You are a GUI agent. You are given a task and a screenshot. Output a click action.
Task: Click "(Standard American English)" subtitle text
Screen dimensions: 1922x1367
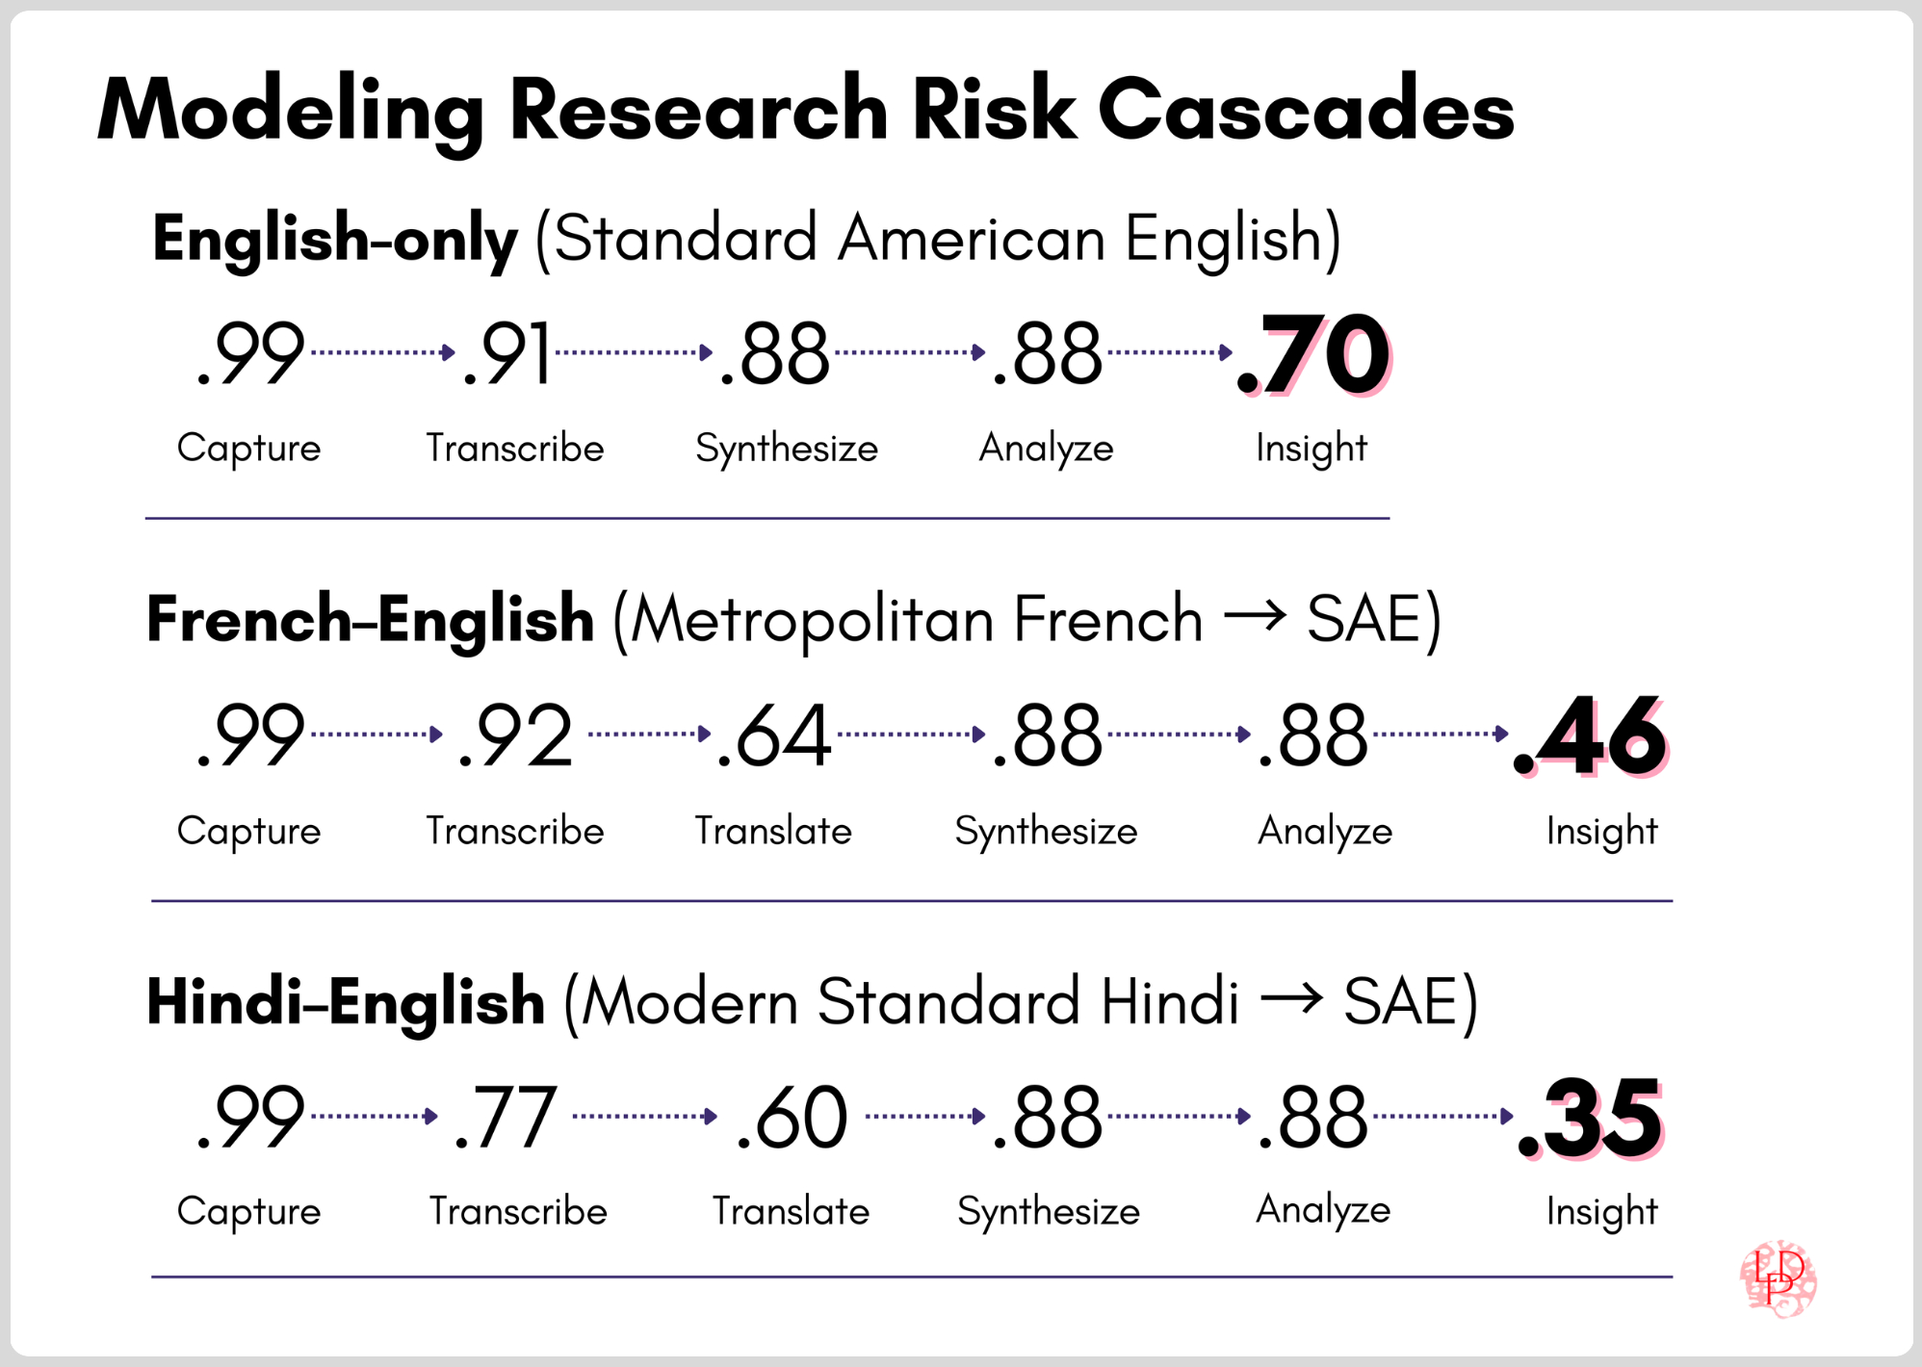[x=937, y=239]
